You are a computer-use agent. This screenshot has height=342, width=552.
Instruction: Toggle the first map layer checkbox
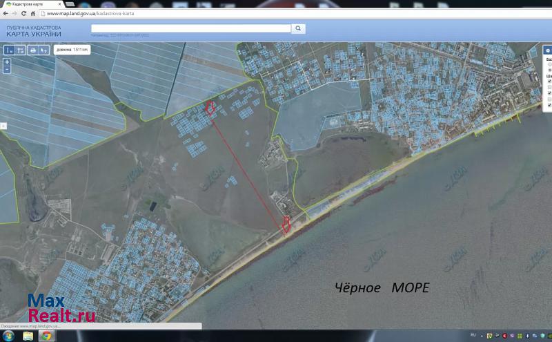(549, 81)
